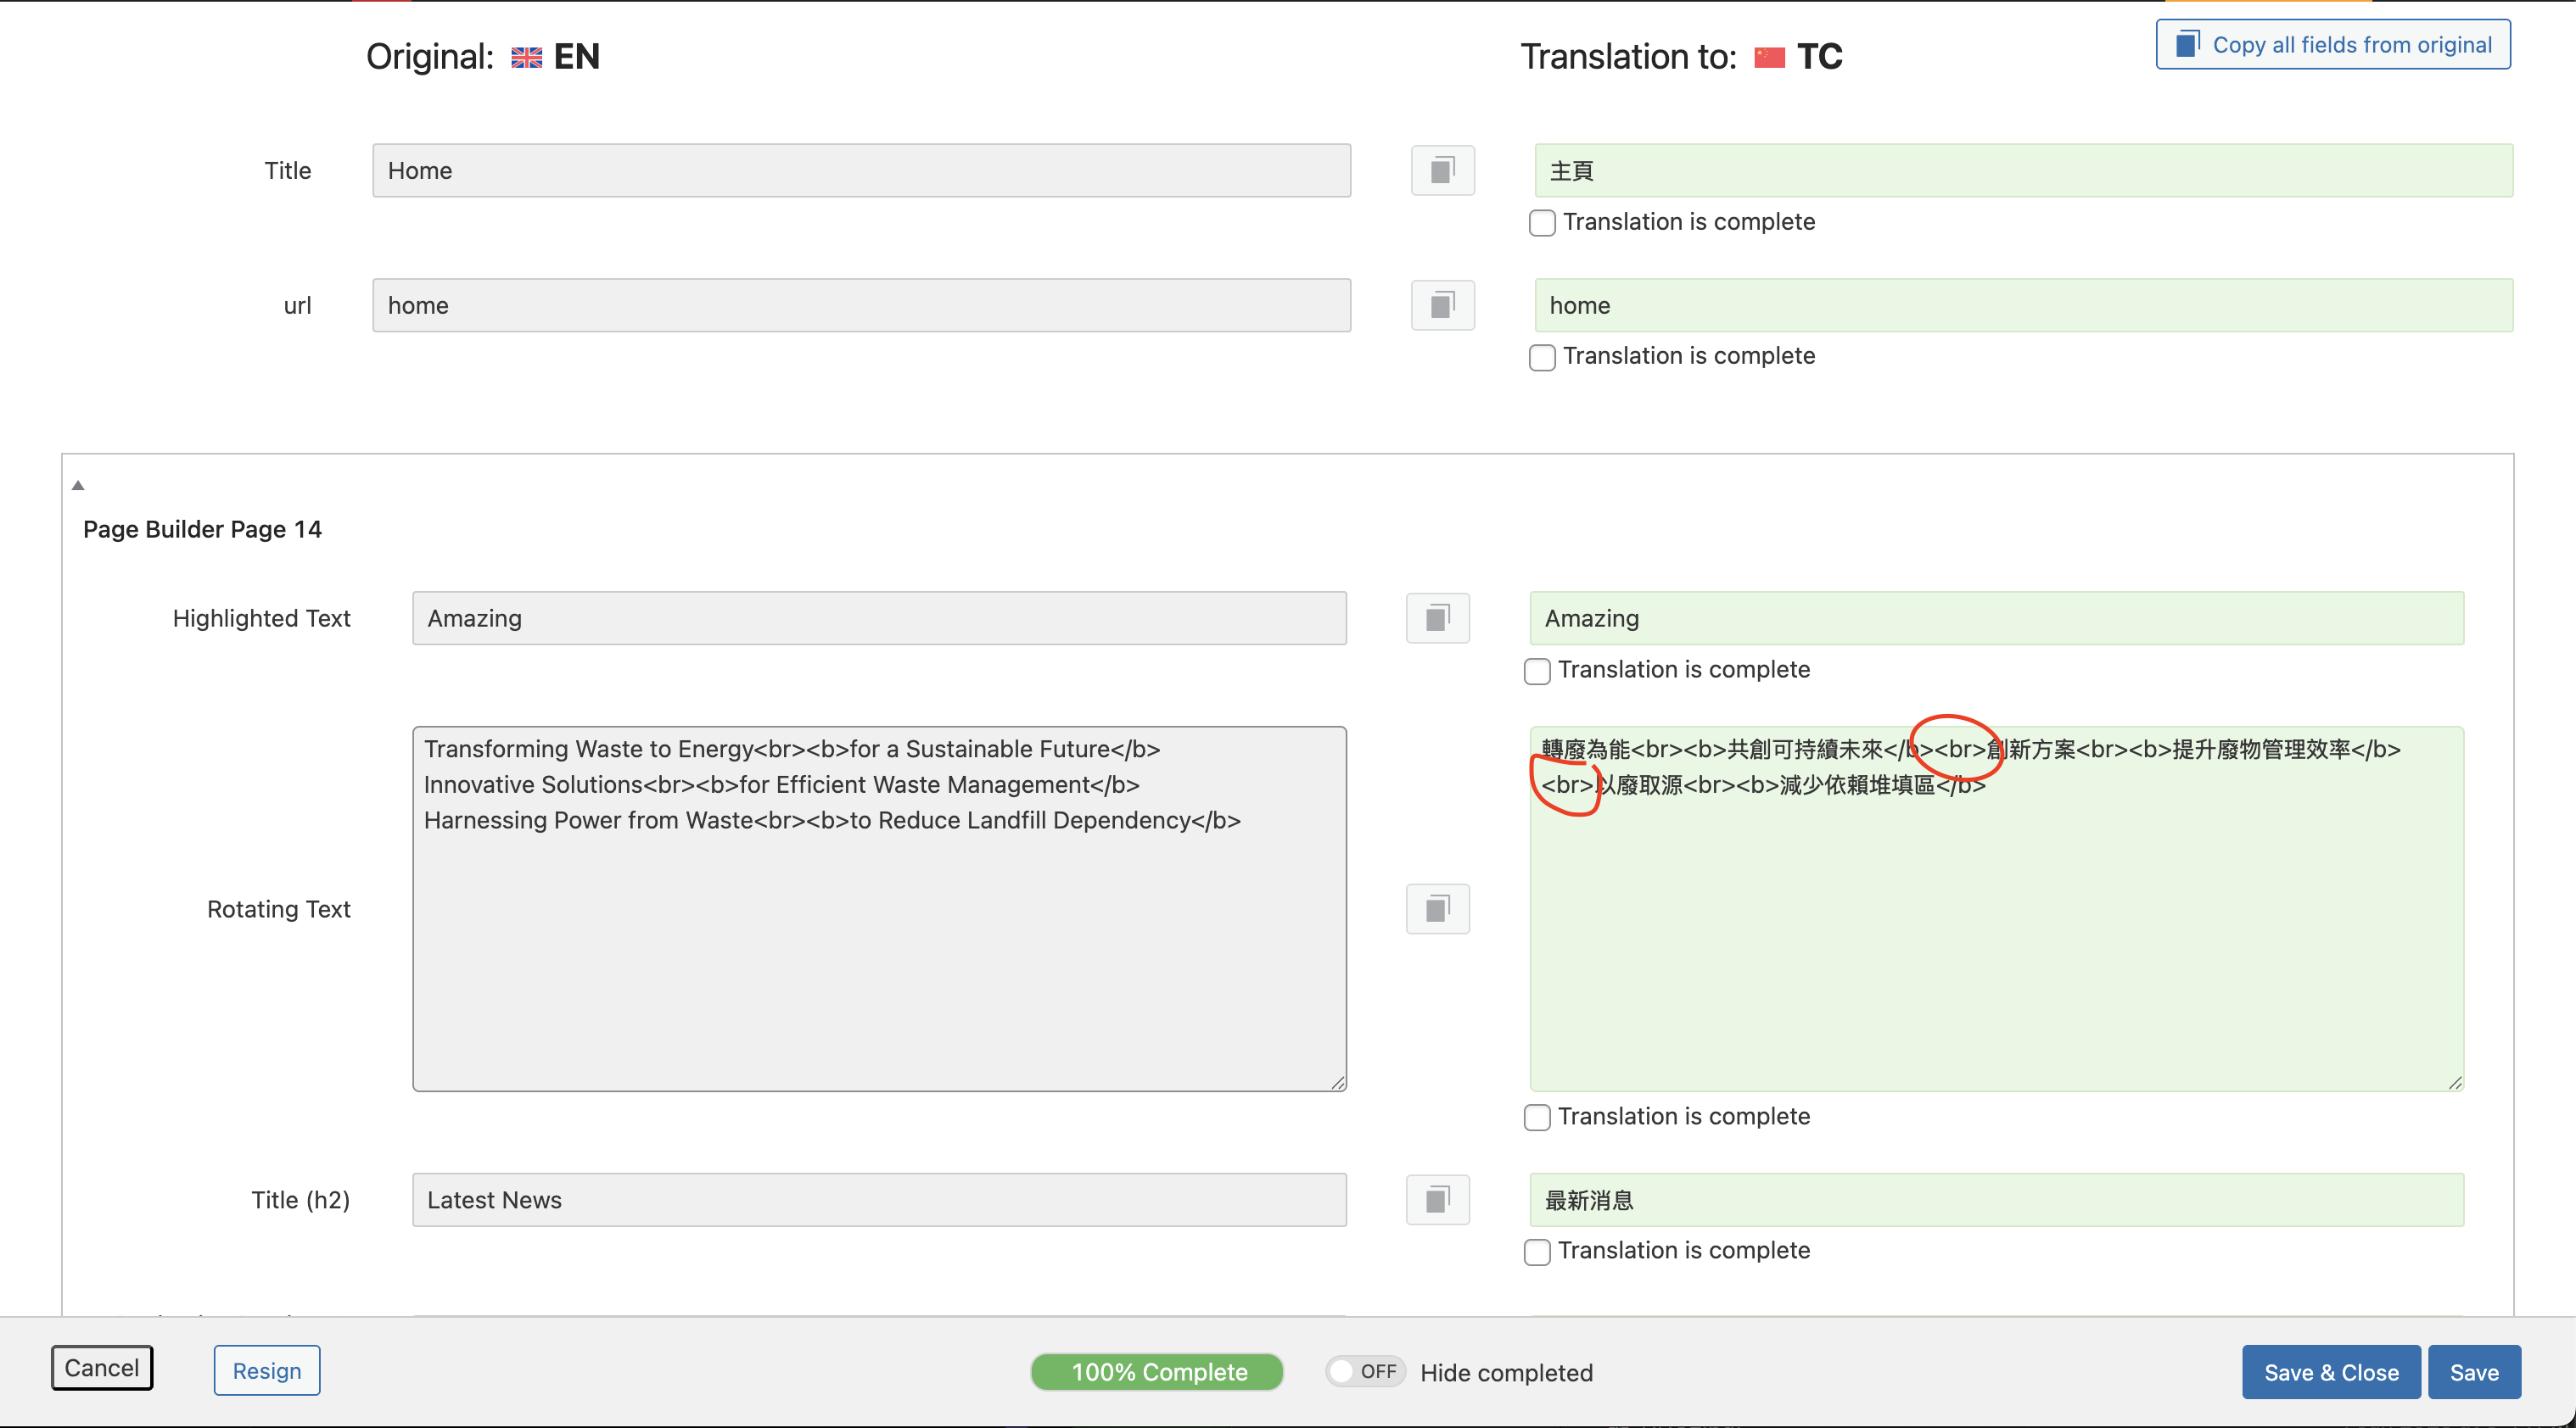Select the original url field home
Screen dimensions: 2576x1428
tap(862, 304)
